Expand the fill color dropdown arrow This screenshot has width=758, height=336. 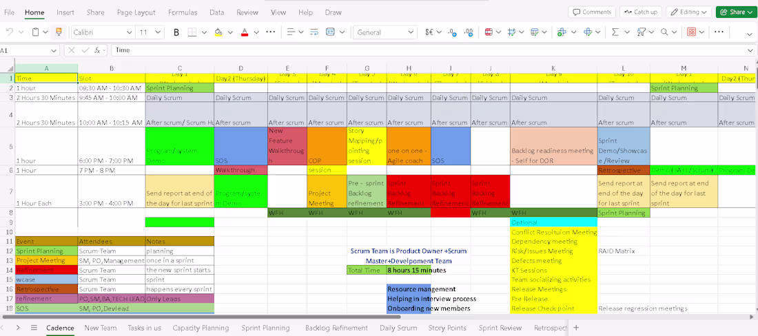pos(230,32)
